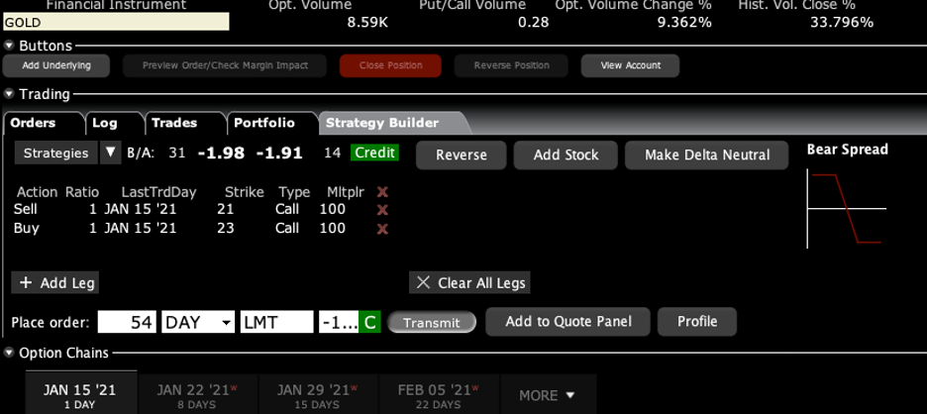The height and width of the screenshot is (414, 927).
Task: Click the red X in legs header
Action: (x=382, y=192)
